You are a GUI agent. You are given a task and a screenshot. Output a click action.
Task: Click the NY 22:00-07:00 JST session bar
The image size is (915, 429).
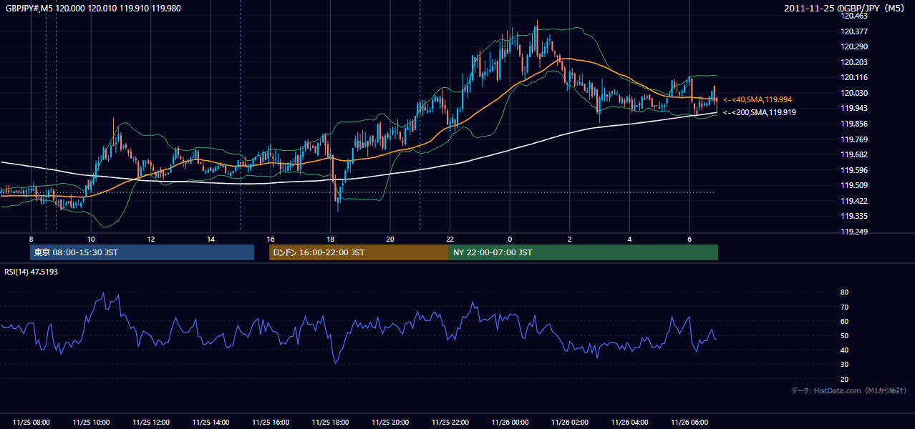(x=584, y=252)
